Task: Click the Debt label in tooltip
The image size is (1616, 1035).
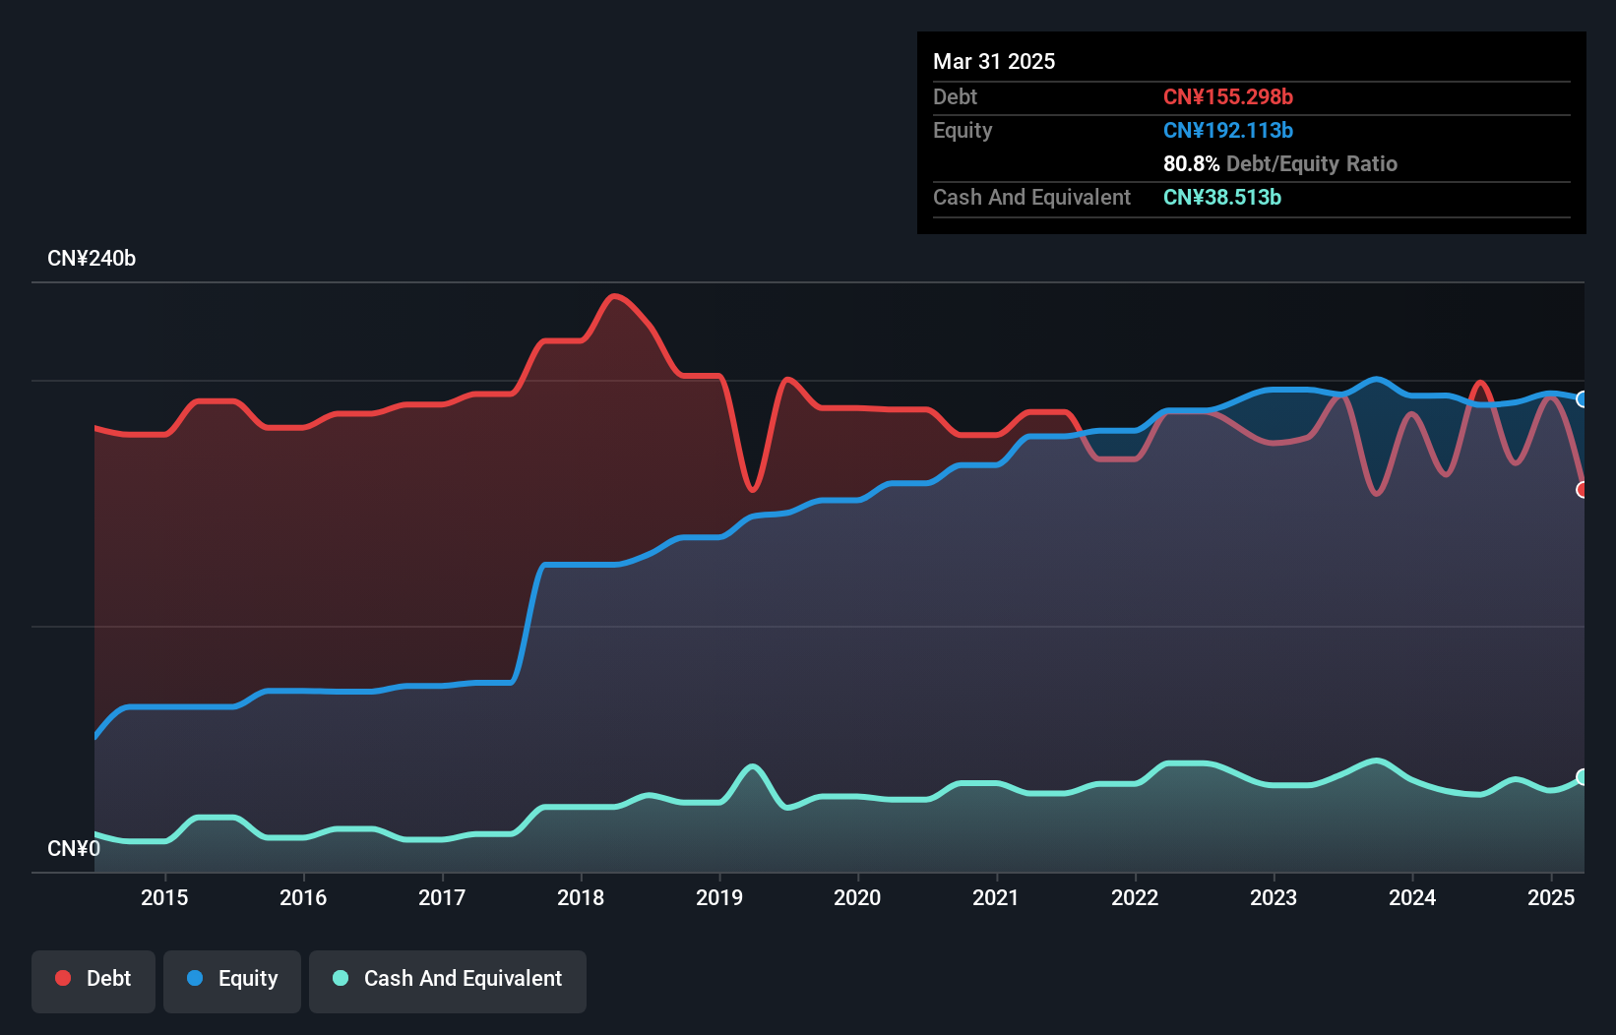Action: (955, 96)
